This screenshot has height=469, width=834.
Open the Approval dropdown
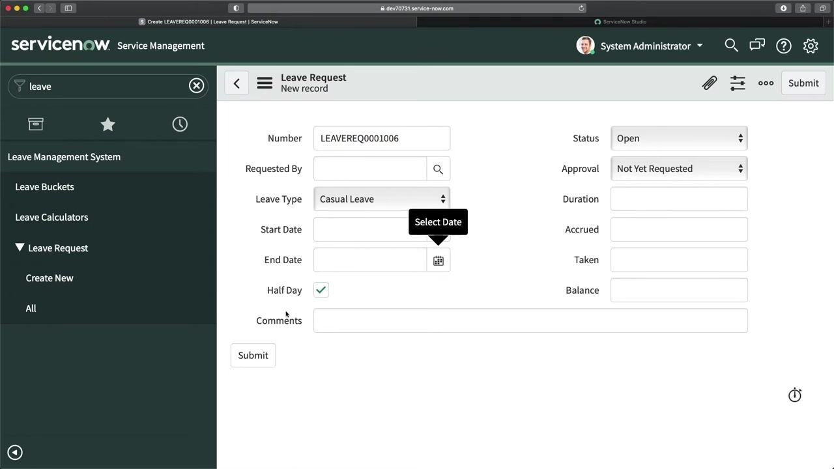(x=679, y=169)
